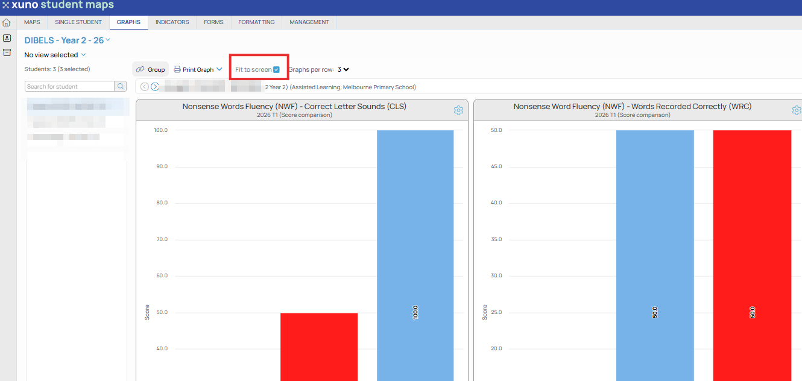Go to previous student arrow
802x381 pixels.
[x=145, y=87]
